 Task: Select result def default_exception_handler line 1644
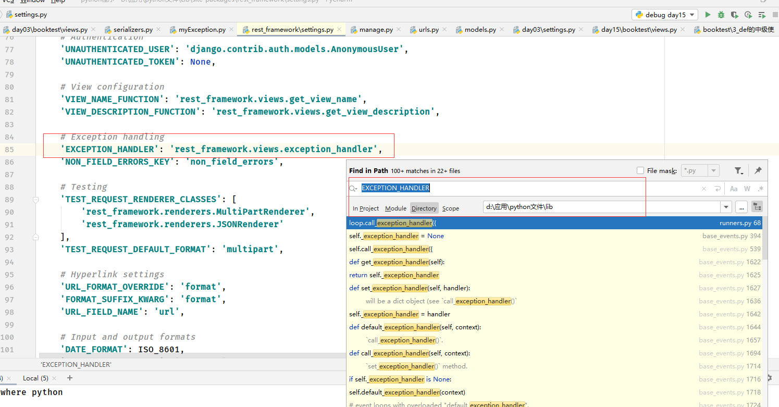pos(554,327)
